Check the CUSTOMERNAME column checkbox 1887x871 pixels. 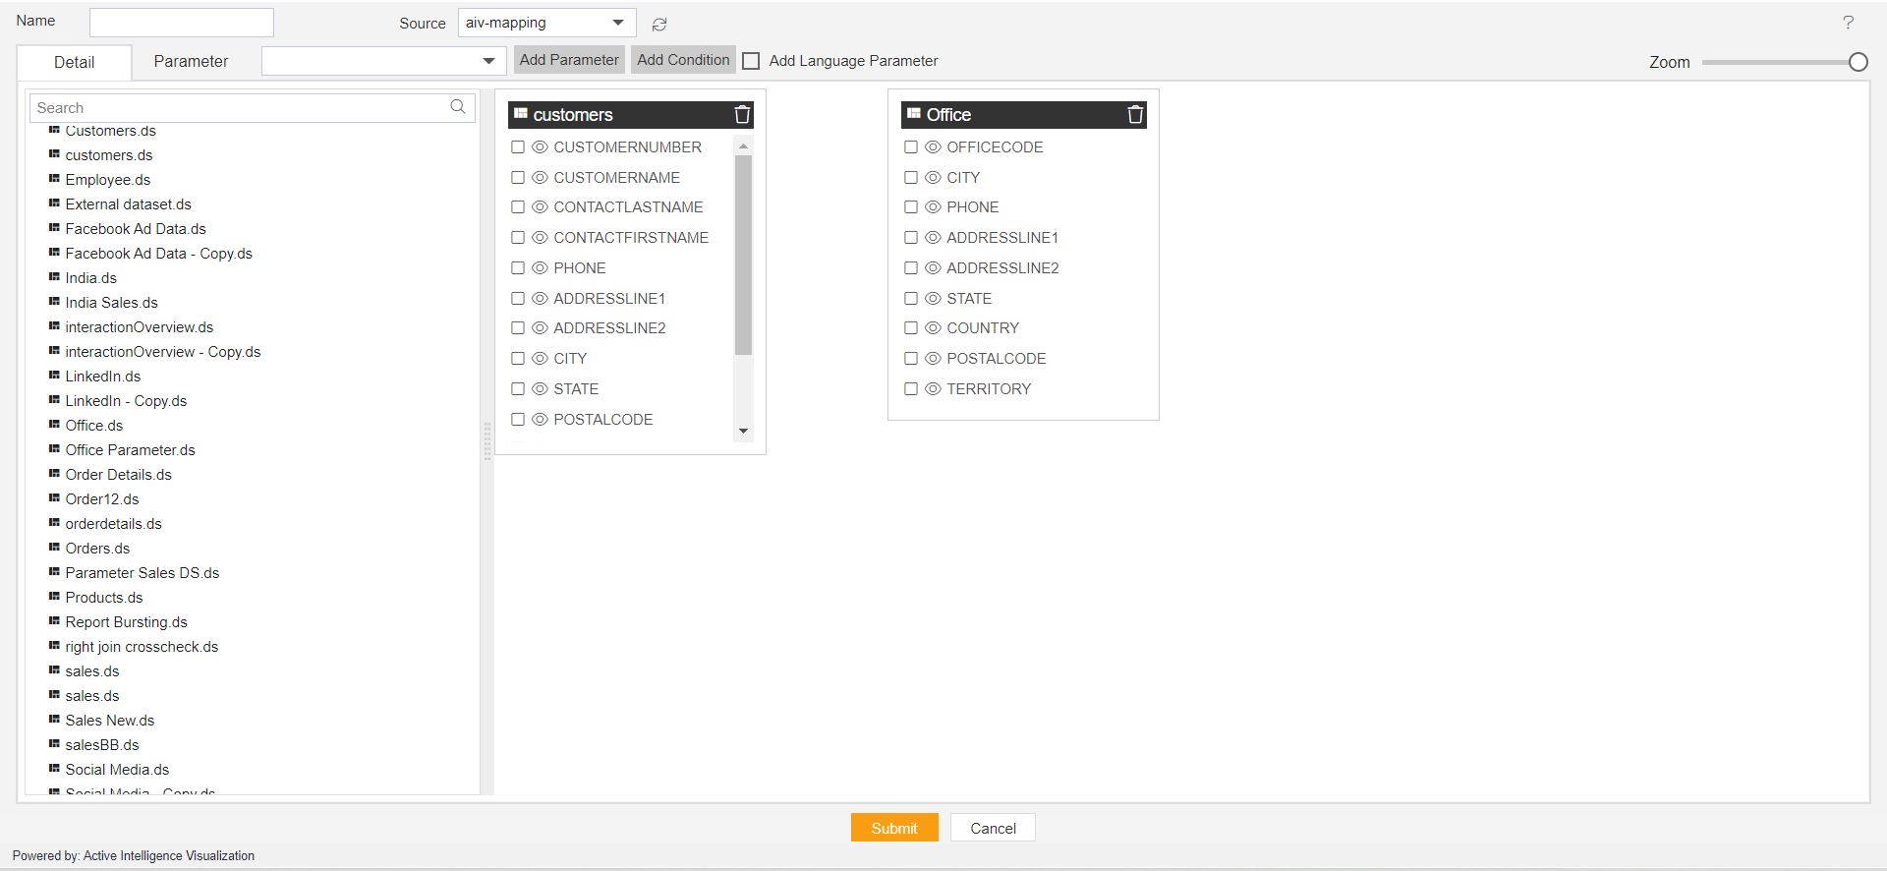pos(518,178)
